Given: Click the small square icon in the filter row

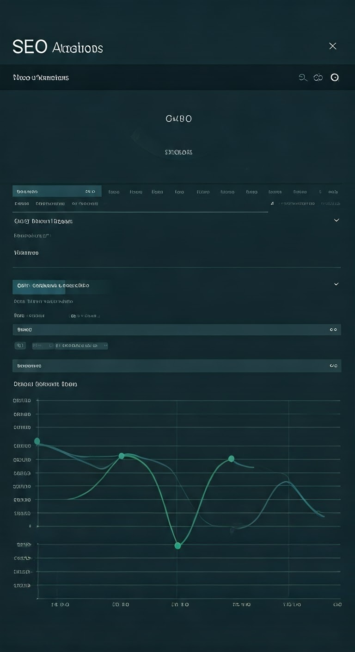Looking at the screenshot, I should pyautogui.click(x=20, y=345).
